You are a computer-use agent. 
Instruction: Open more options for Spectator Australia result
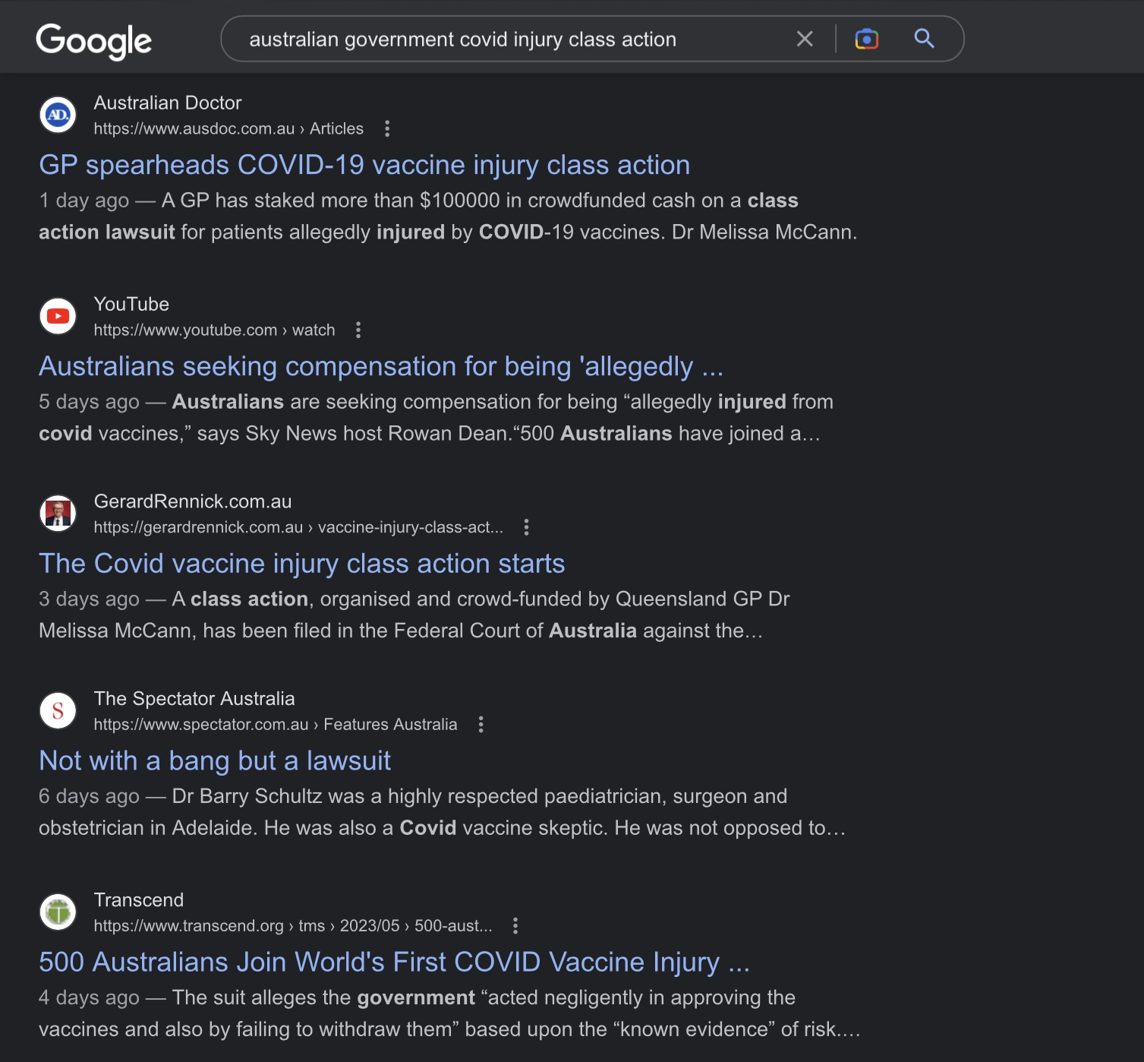pos(481,725)
